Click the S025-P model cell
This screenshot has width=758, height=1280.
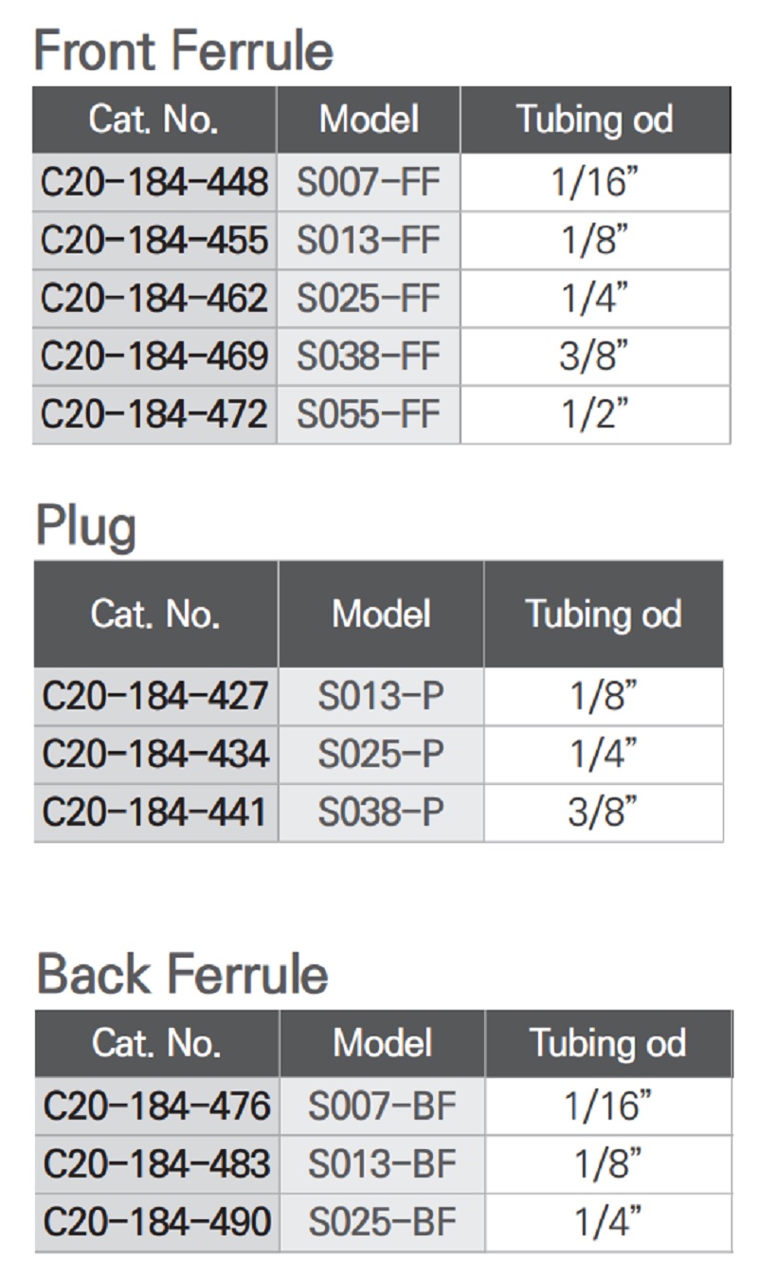(381, 755)
